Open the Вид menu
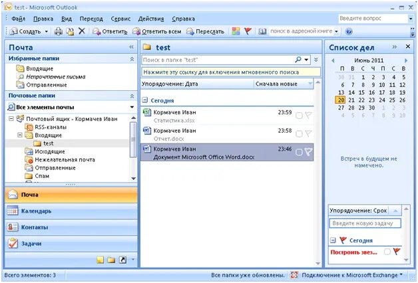418x283 pixels. coord(67,19)
